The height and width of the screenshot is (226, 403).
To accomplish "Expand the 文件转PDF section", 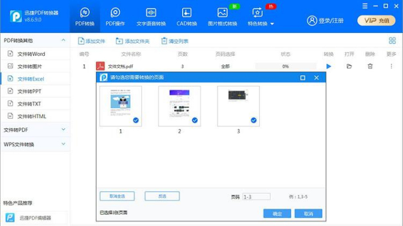I will point(34,130).
